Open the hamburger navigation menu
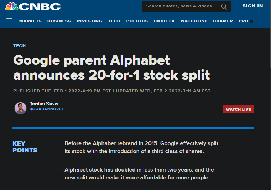This screenshot has height=190, width=271. pyautogui.click(x=9, y=21)
